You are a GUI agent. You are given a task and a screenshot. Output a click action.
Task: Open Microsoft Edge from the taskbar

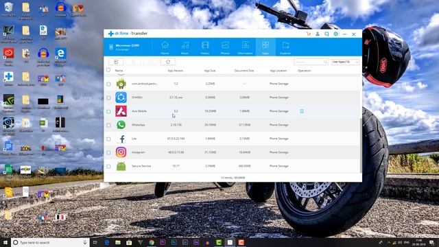click(107, 242)
